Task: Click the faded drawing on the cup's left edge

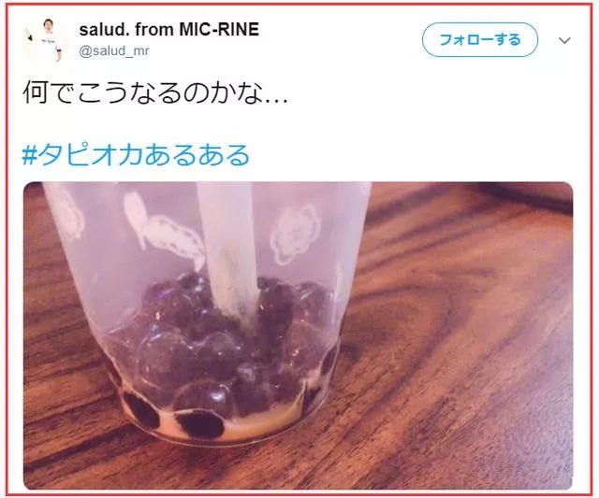Action: click(70, 214)
